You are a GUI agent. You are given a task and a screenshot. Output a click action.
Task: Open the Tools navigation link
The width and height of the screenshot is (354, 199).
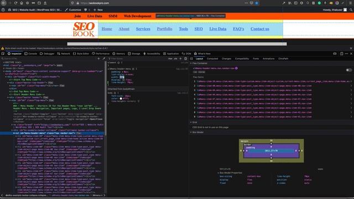pos(183,29)
